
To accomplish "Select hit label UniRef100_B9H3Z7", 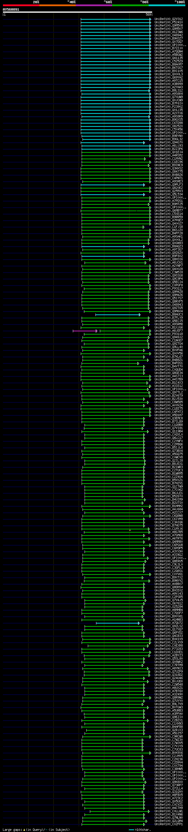I will pyautogui.click(x=169, y=39).
